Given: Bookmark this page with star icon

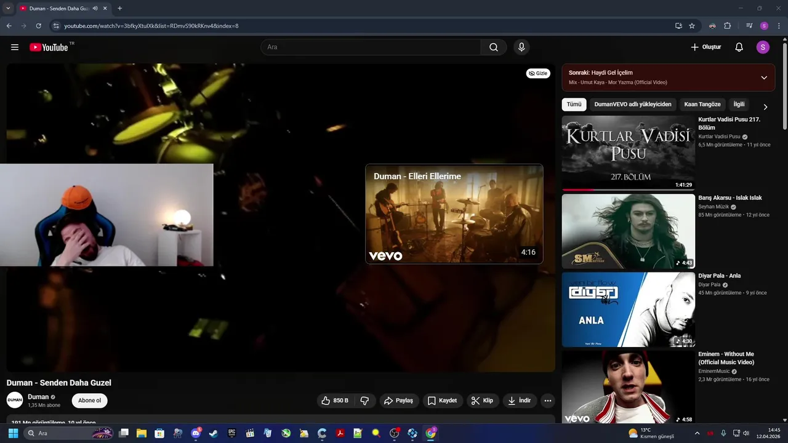Looking at the screenshot, I should click(x=692, y=26).
